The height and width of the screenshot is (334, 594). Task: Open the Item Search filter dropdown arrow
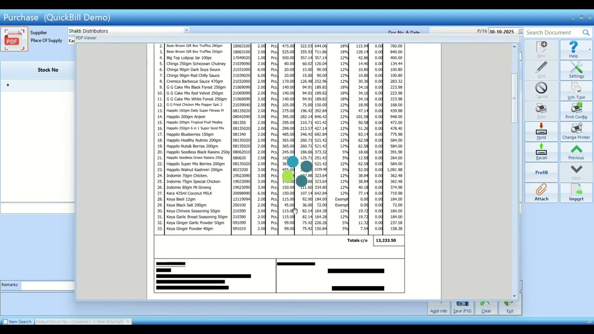[x=128, y=321]
